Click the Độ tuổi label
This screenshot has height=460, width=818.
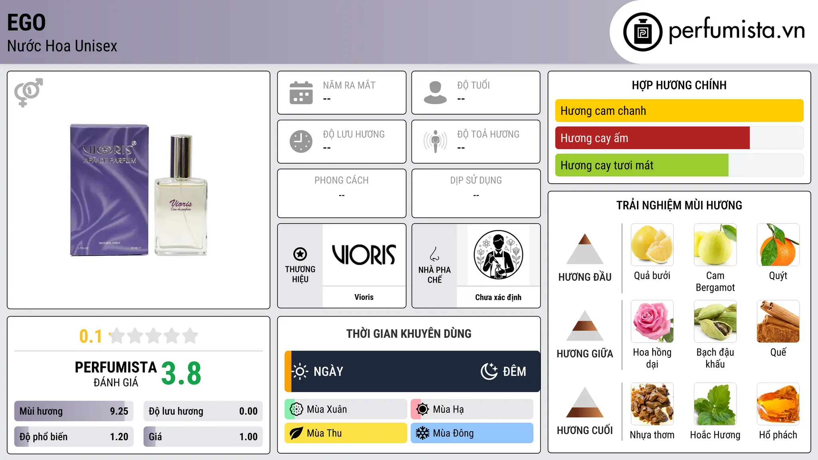(473, 85)
